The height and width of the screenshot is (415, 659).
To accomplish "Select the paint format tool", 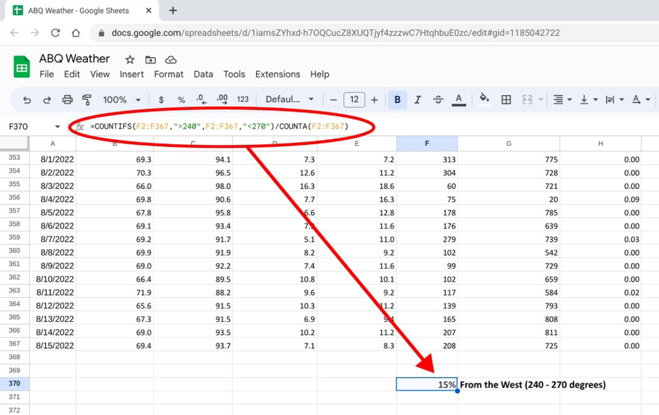I will 85,99.
